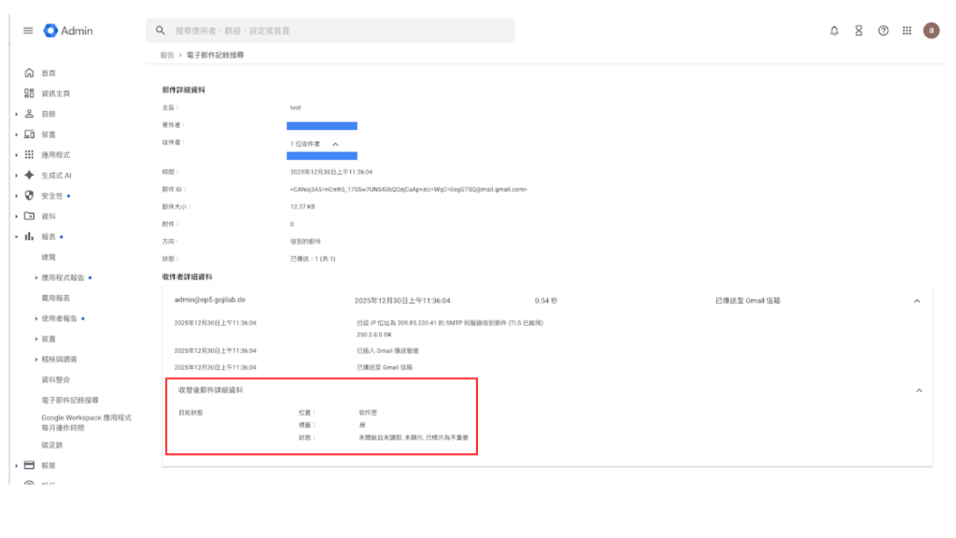Expand the 應用程式 sidebar section
Image resolution: width=956 pixels, height=538 pixels.
point(17,155)
